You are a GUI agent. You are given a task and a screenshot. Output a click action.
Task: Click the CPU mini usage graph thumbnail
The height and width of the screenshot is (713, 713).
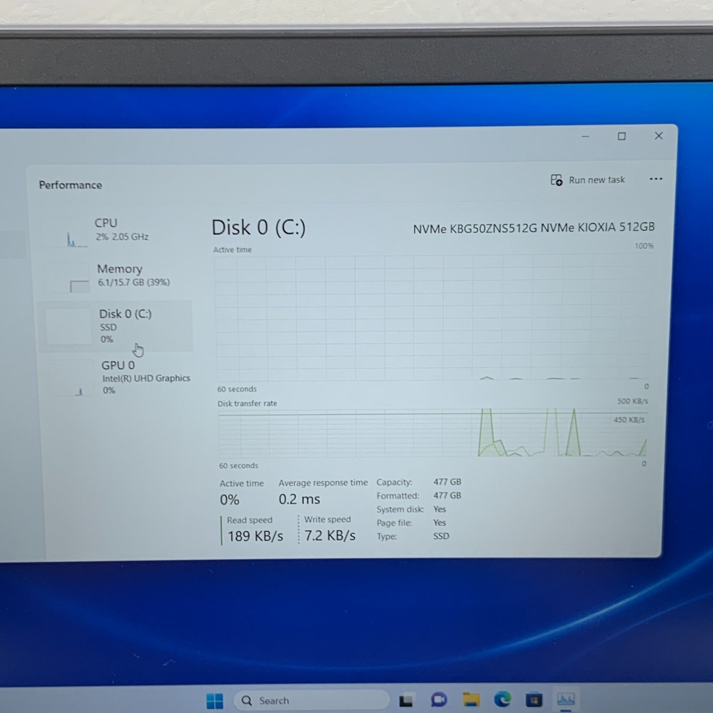click(x=65, y=233)
